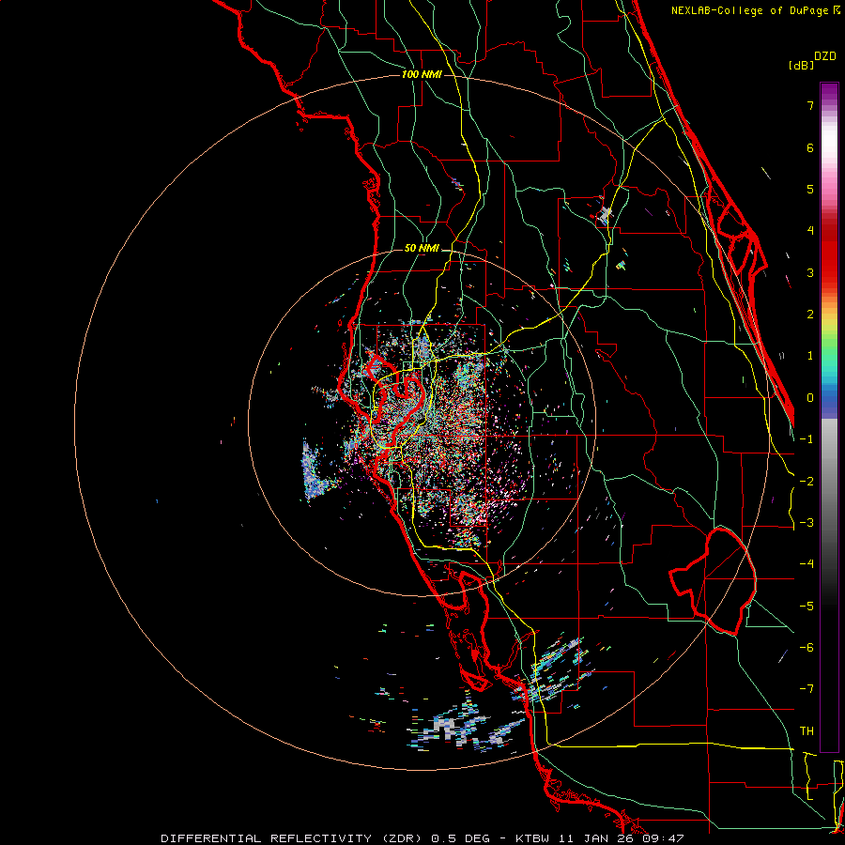845x845 pixels.
Task: Click the 50 NMI range ring label
Action: click(x=422, y=248)
